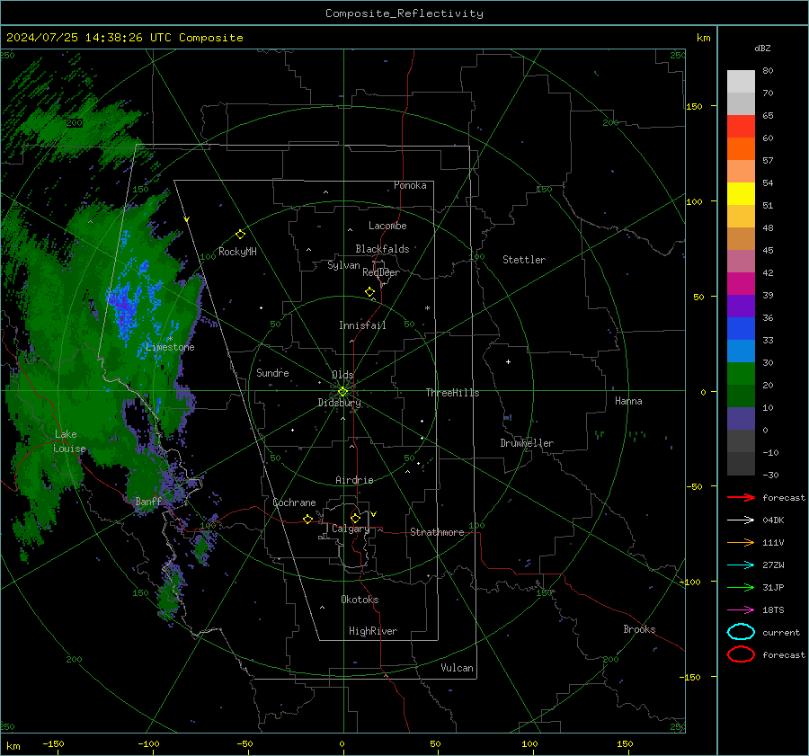Click the Sylvan label
The height and width of the screenshot is (756, 809).
pyautogui.click(x=343, y=265)
